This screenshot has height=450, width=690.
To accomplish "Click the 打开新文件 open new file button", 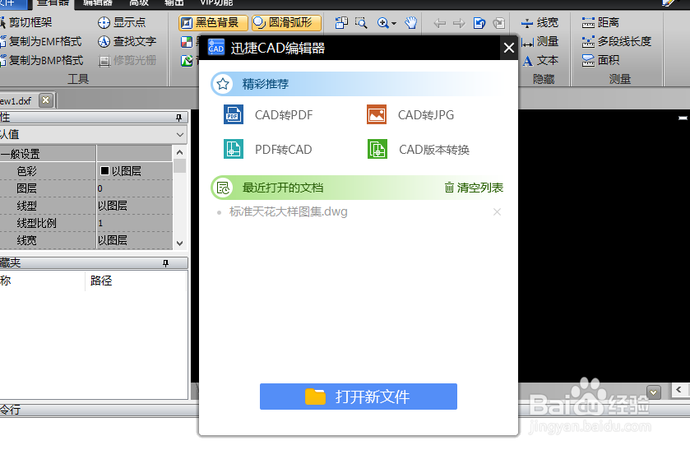I will 359,397.
